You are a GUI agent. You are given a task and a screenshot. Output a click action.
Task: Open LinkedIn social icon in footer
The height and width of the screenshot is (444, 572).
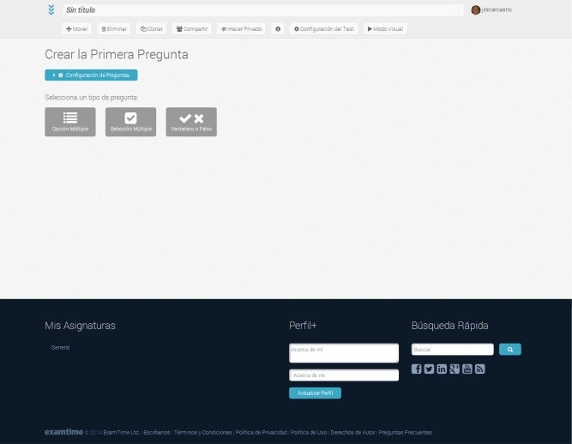click(x=442, y=369)
